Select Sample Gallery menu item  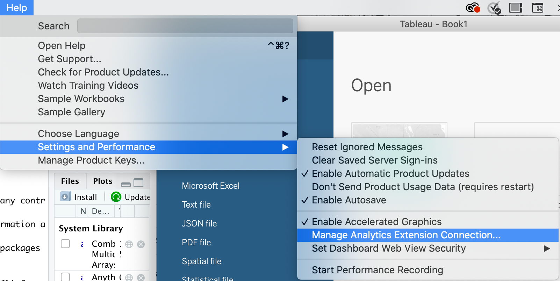(x=149, y=112)
